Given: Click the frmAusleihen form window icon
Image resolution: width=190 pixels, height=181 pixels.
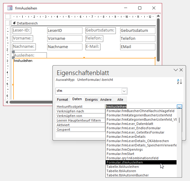Looking at the screenshot, I should click(x=10, y=8).
